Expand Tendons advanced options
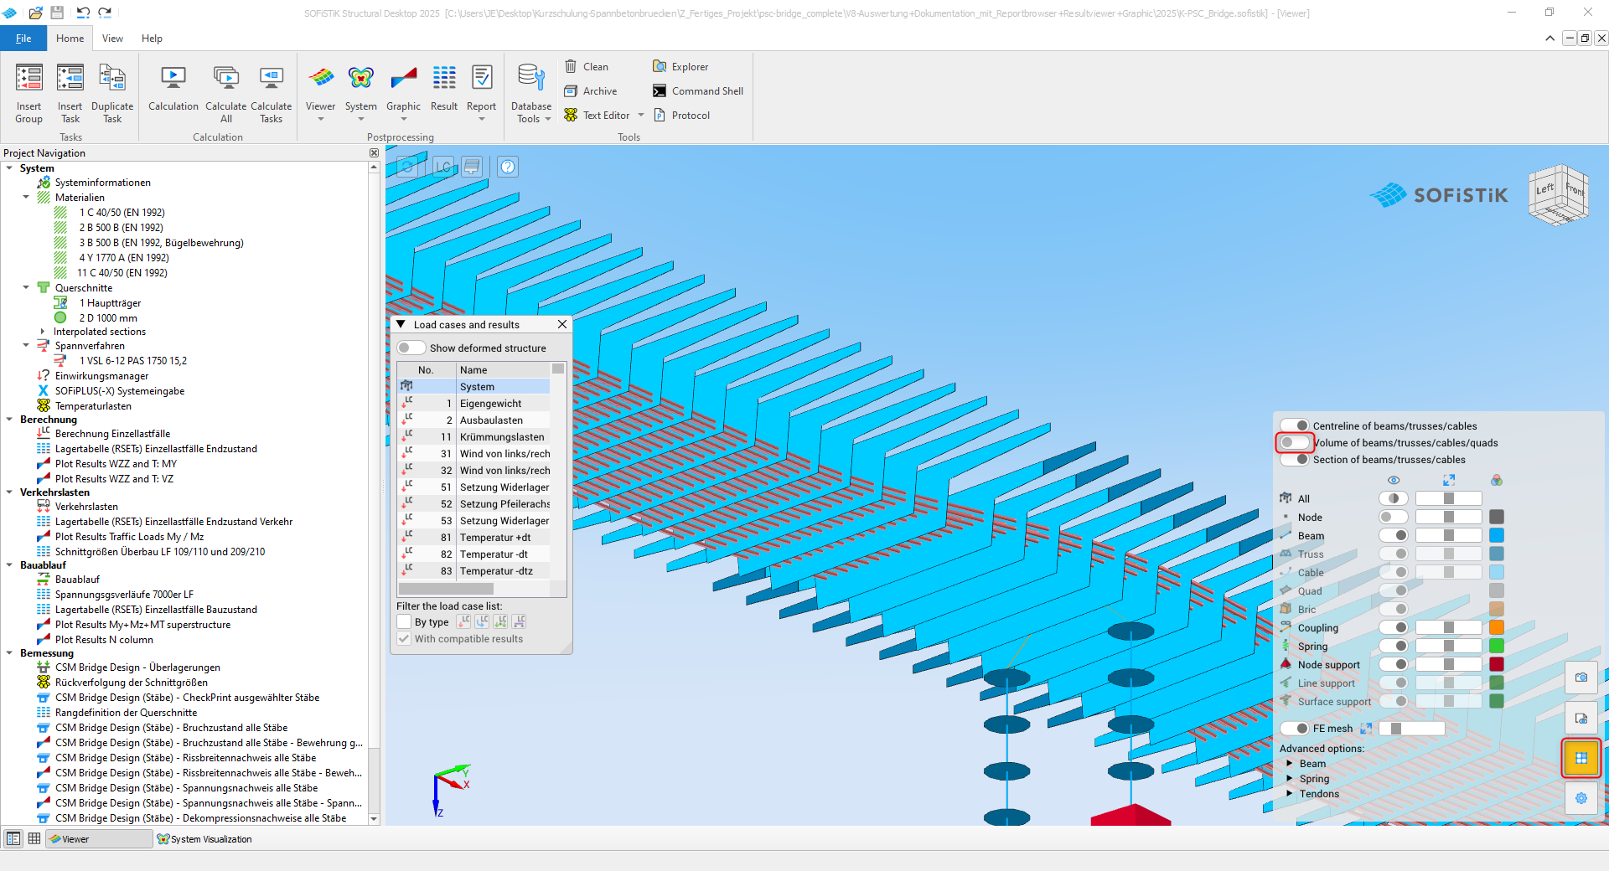 point(1290,793)
